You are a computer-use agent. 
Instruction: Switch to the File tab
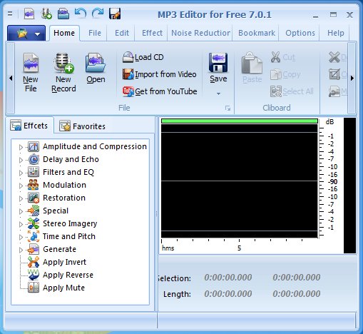(95, 33)
